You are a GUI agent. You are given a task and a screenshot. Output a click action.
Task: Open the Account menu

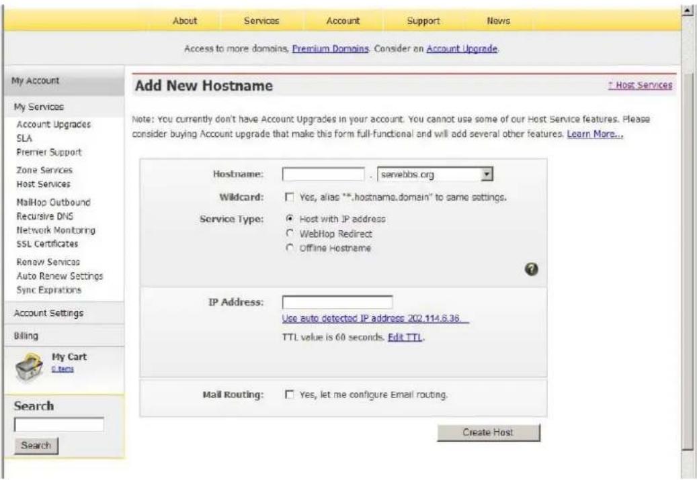(343, 20)
